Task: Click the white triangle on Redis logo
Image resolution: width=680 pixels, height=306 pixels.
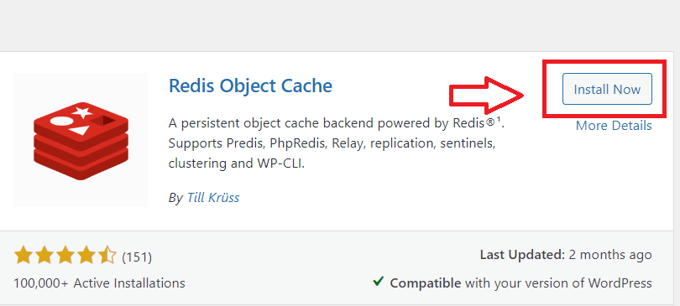Action: click(81, 130)
